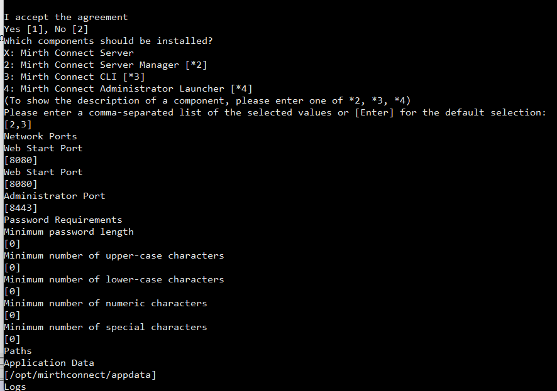Click the lower-case characters minimum line

(114, 279)
